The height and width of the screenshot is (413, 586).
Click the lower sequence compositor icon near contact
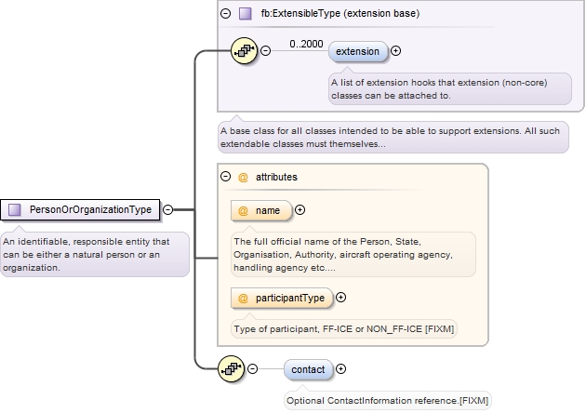click(232, 369)
